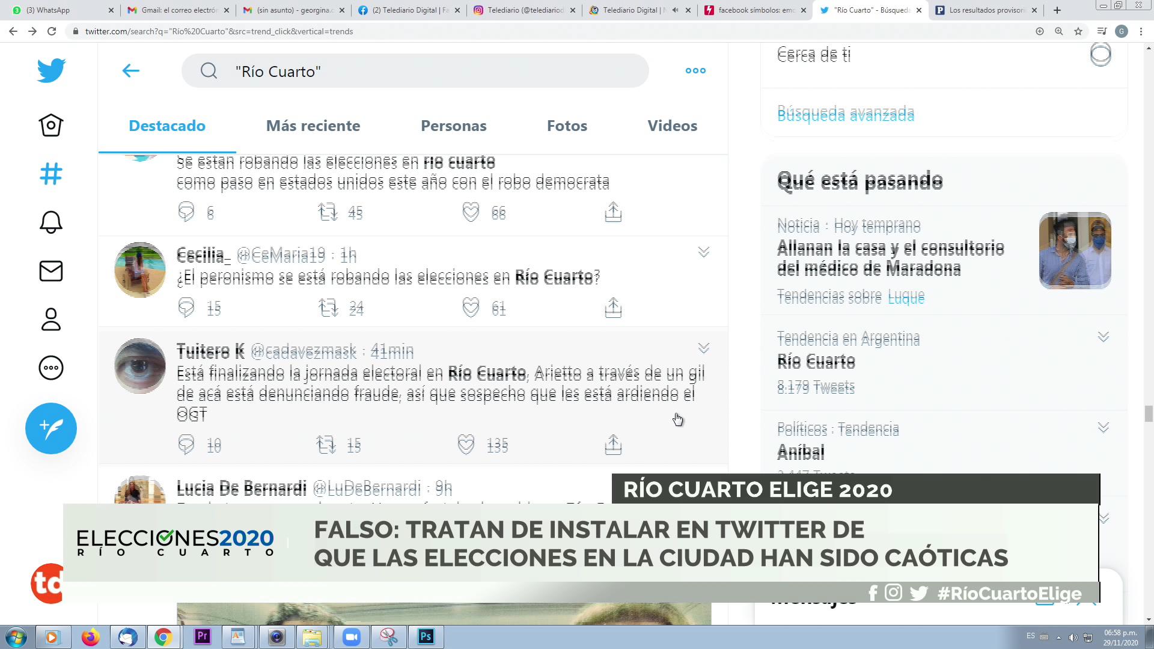Image resolution: width=1154 pixels, height=649 pixels.
Task: Expand options for Cecilia_ tweet
Action: 704,252
